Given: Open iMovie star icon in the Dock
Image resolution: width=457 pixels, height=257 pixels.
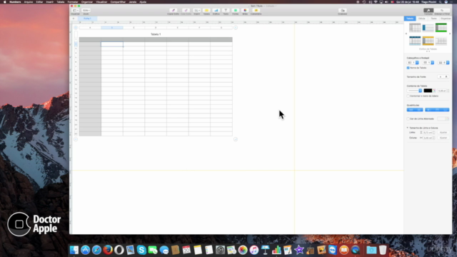Looking at the screenshot, I should 299,250.
